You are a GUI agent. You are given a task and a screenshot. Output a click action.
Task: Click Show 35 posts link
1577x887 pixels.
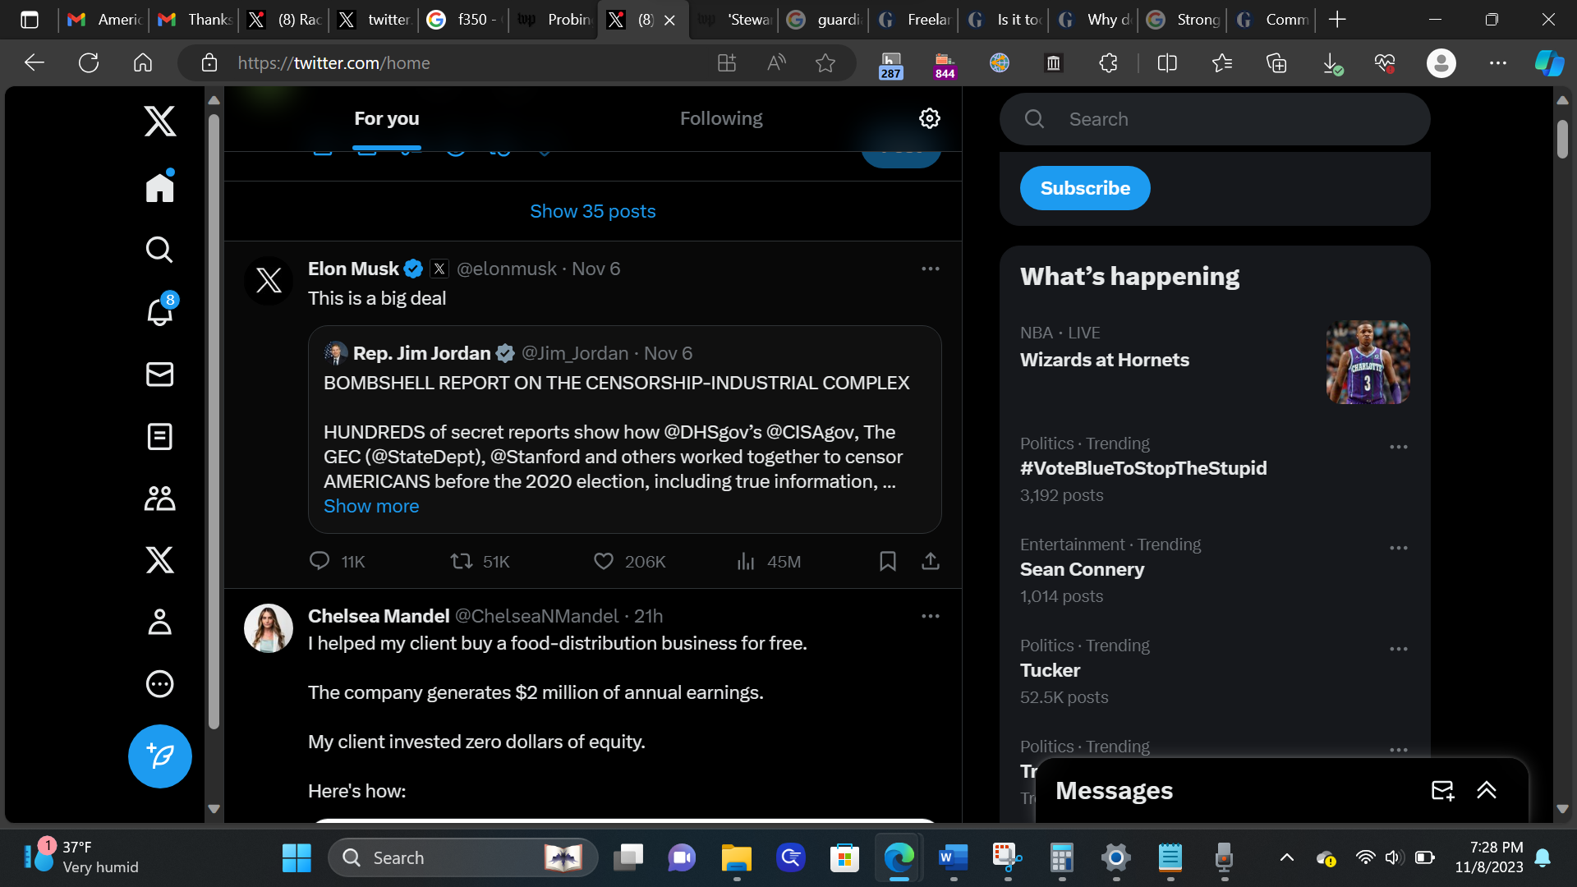coord(592,211)
